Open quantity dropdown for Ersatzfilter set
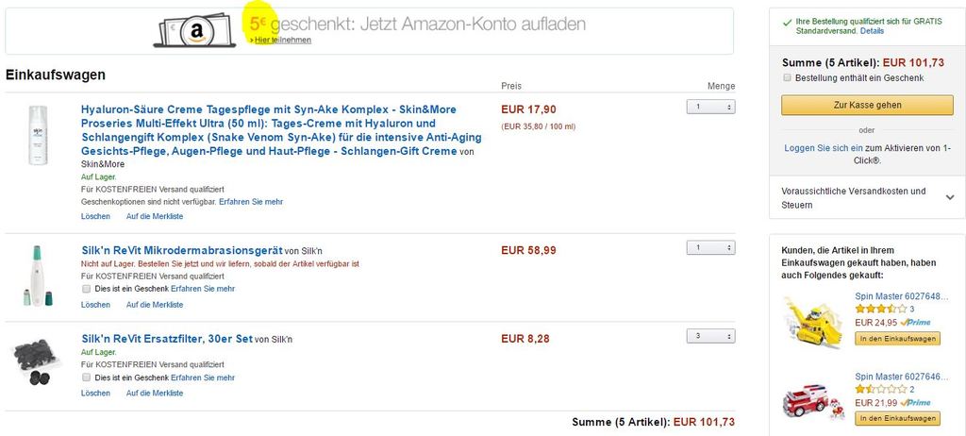The width and height of the screenshot is (966, 436). click(710, 336)
